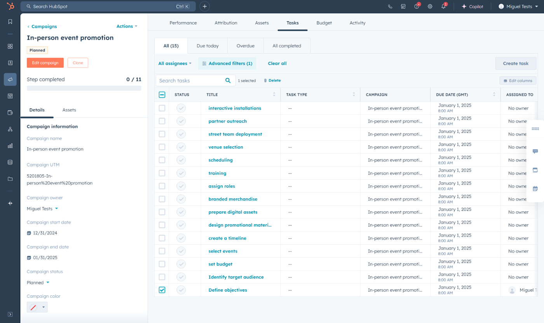
Task: Click the Edit campaign button
Action: [x=45, y=63]
